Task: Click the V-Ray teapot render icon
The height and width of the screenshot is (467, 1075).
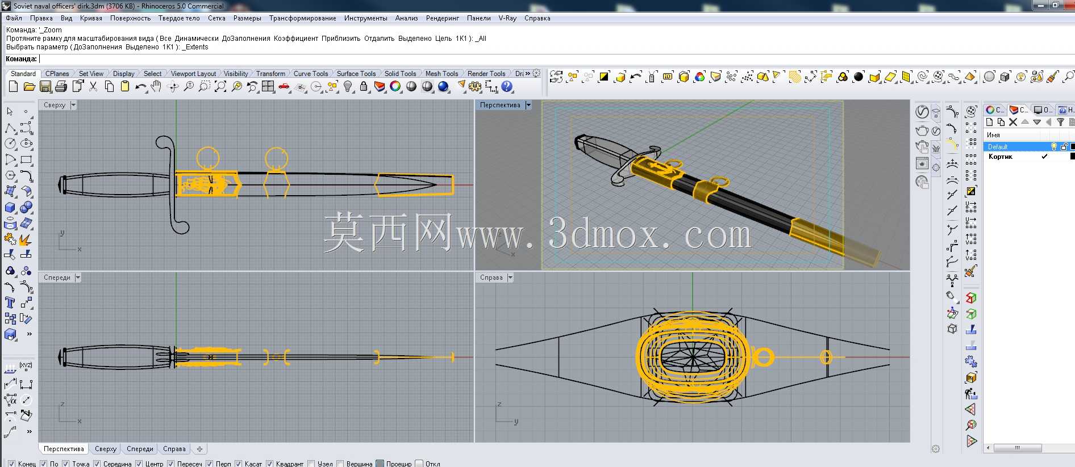Action: [x=922, y=131]
